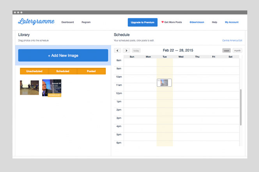The image size is (259, 172).
Task: Open My Account link
Action: (232, 22)
